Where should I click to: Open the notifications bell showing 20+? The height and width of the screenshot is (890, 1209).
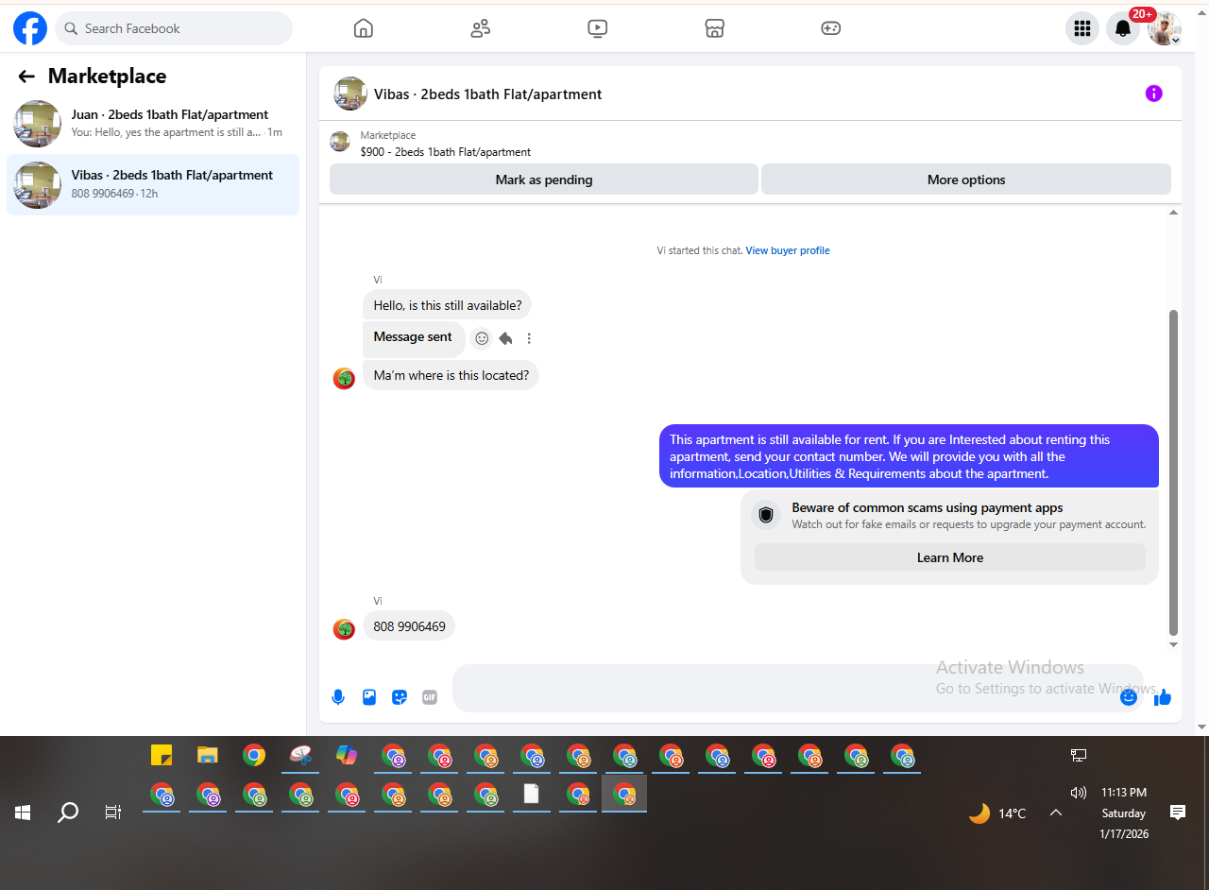pos(1123,28)
